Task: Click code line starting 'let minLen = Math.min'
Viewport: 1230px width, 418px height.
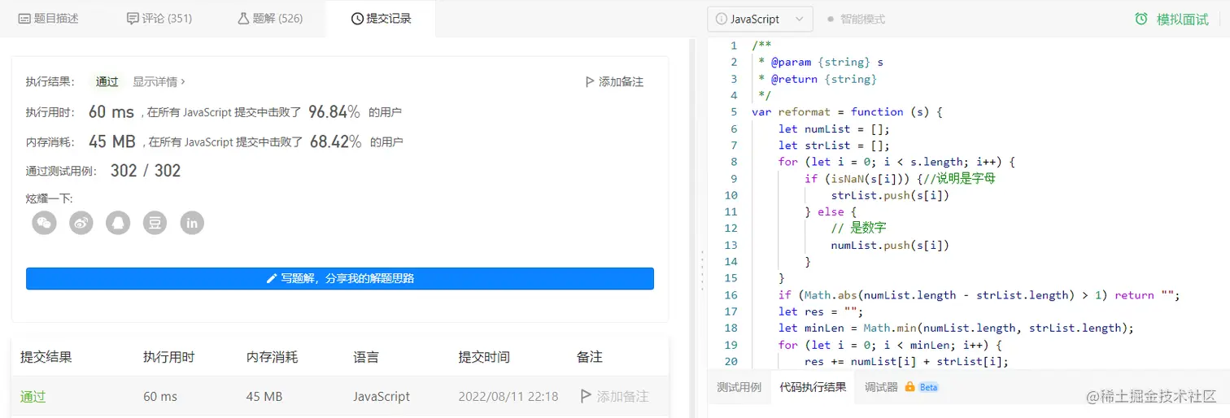Action: (x=956, y=328)
